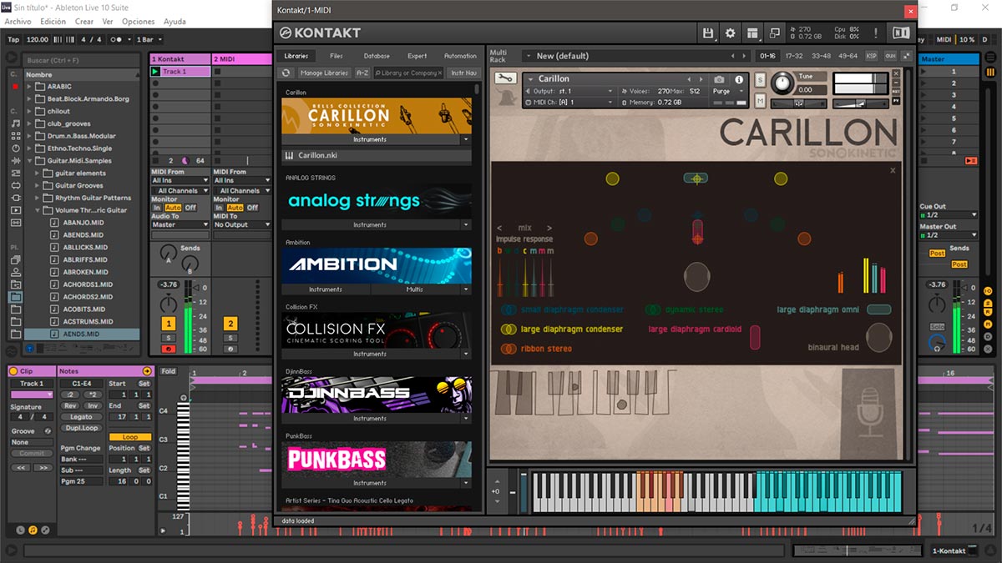Toggle aux sends panel in Kontakt rack
Screen dimensions: 1002x563
click(x=890, y=56)
